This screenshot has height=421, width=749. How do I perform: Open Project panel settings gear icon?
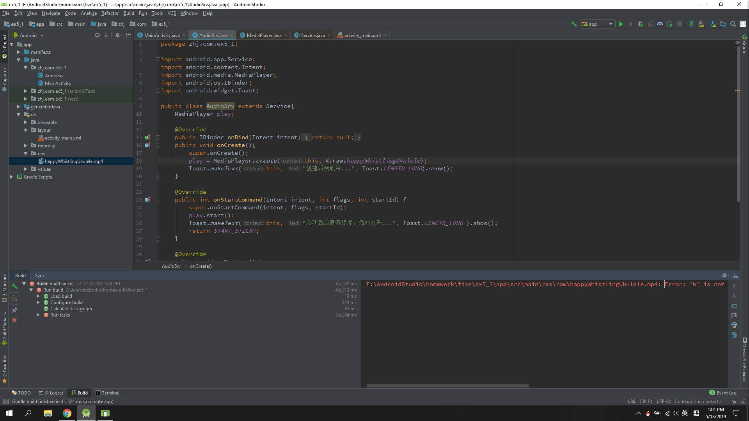click(118, 35)
